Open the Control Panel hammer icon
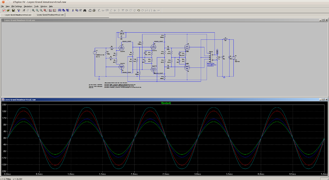329x180 pixels. [19, 10]
